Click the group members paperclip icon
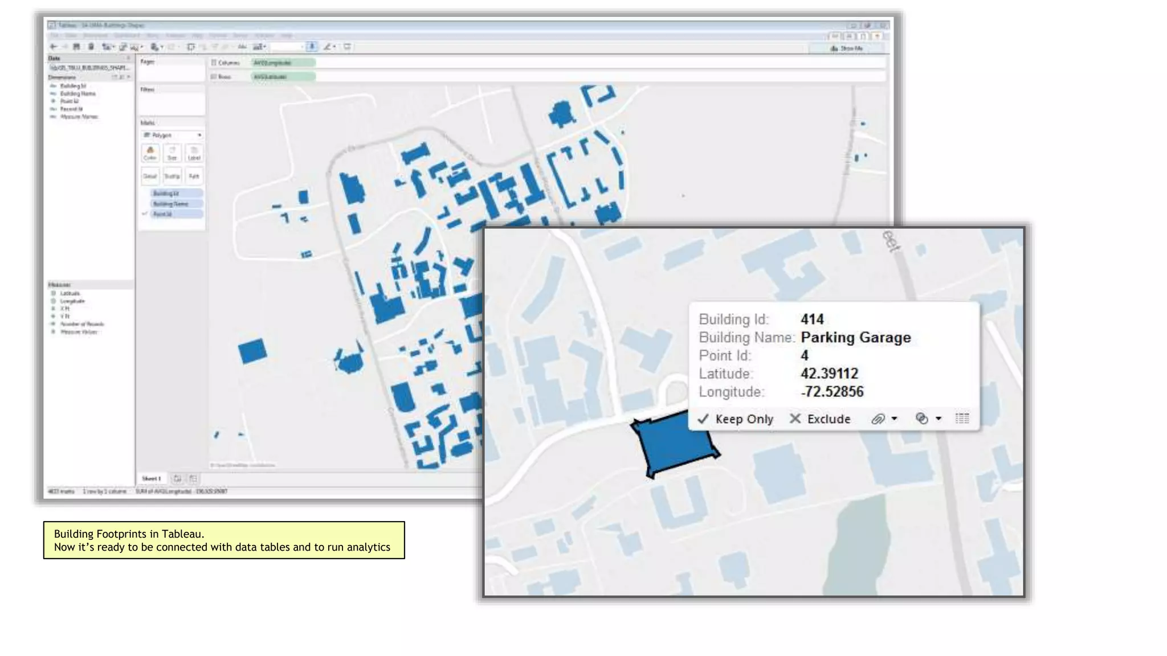This screenshot has width=1167, height=656. (878, 419)
